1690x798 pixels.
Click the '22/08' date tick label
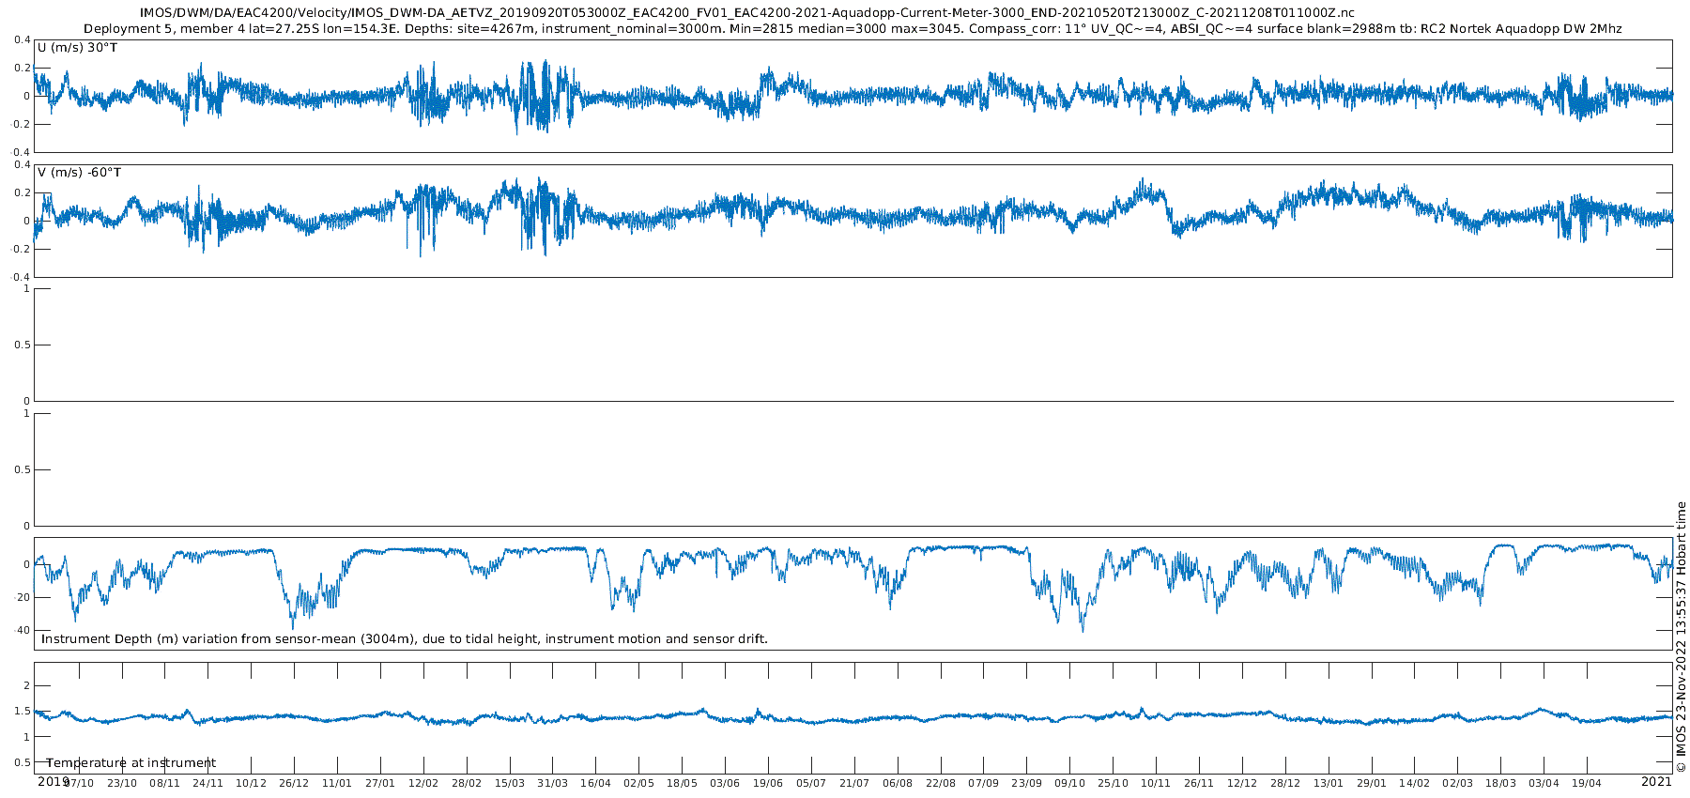(x=941, y=783)
